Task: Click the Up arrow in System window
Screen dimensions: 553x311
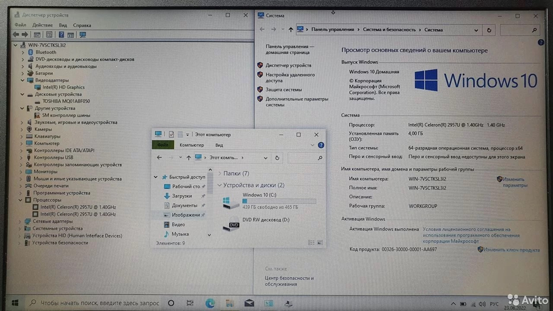Action: (x=291, y=30)
